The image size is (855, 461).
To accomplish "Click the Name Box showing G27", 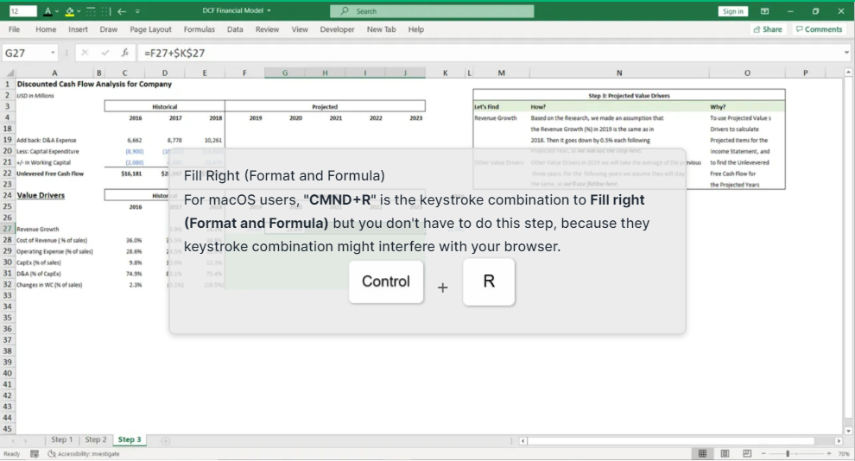I will 26,53.
